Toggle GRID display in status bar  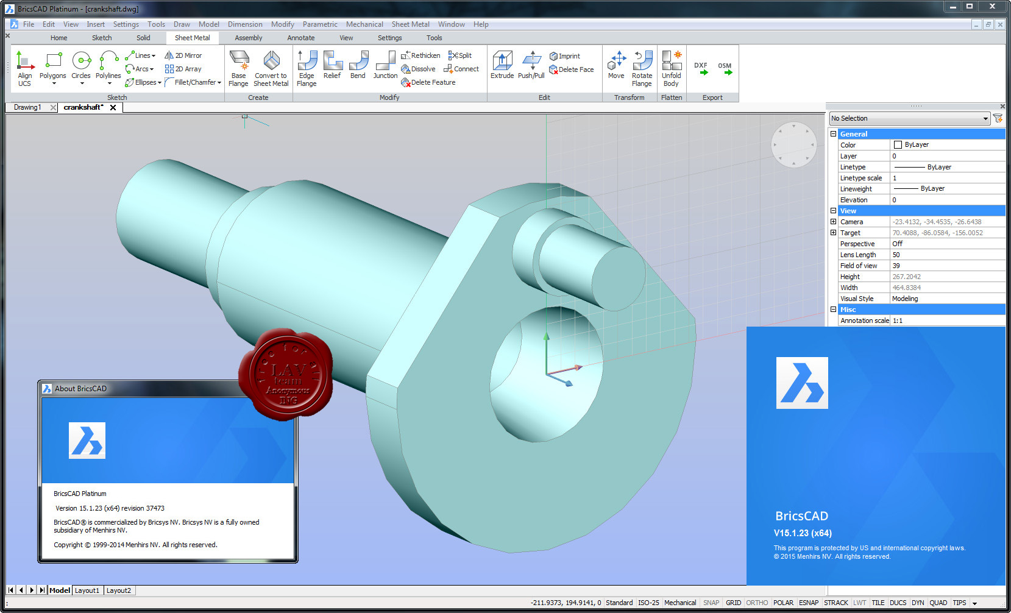click(x=733, y=603)
